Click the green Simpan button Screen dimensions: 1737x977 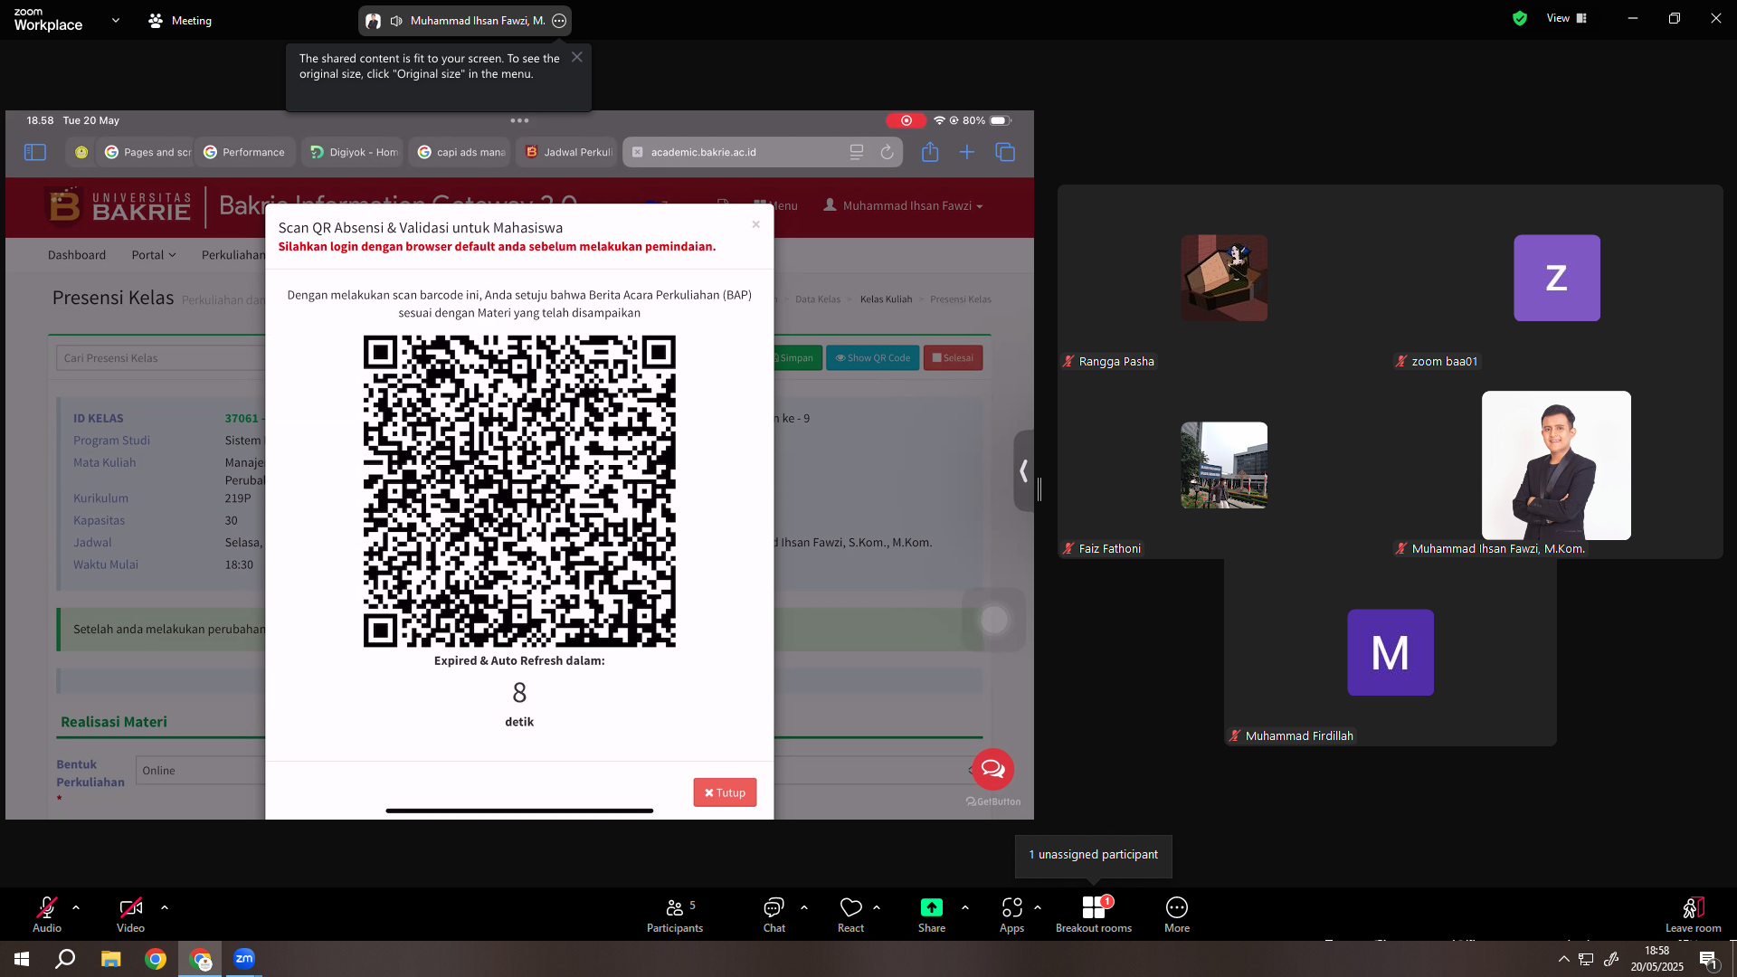pyautogui.click(x=796, y=358)
